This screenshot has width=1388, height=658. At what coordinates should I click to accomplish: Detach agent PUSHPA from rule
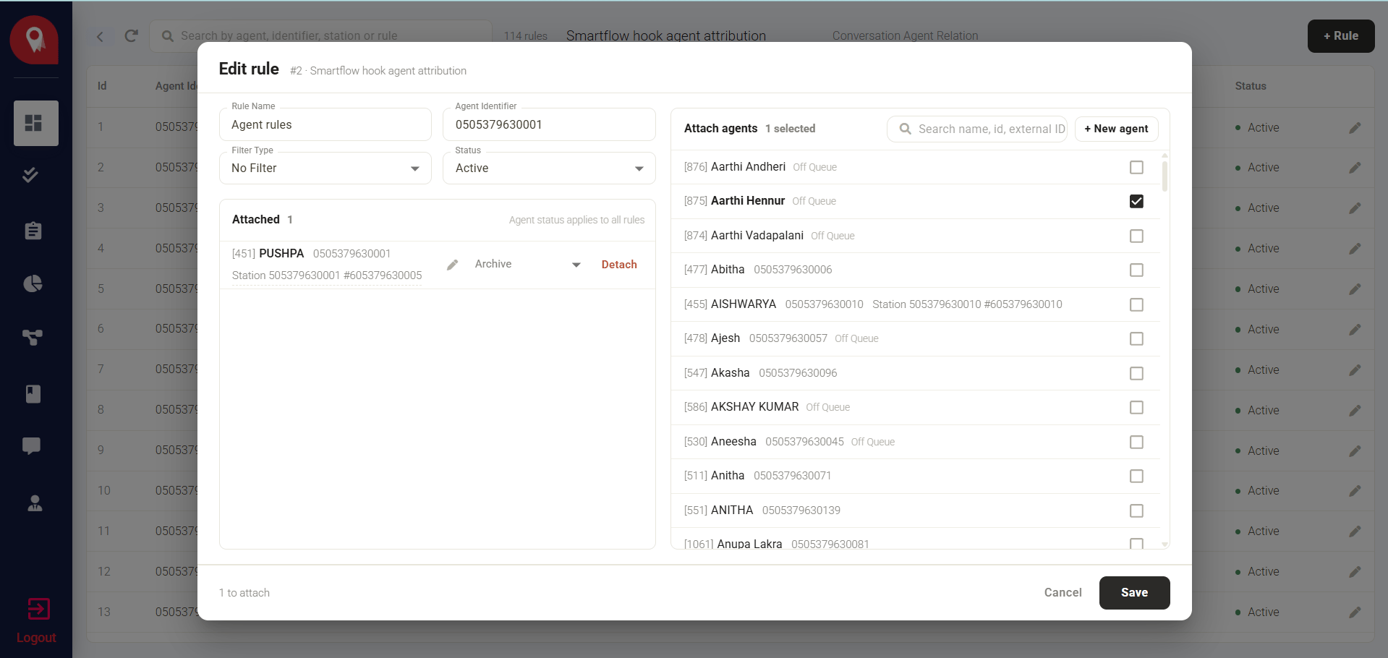click(x=619, y=265)
